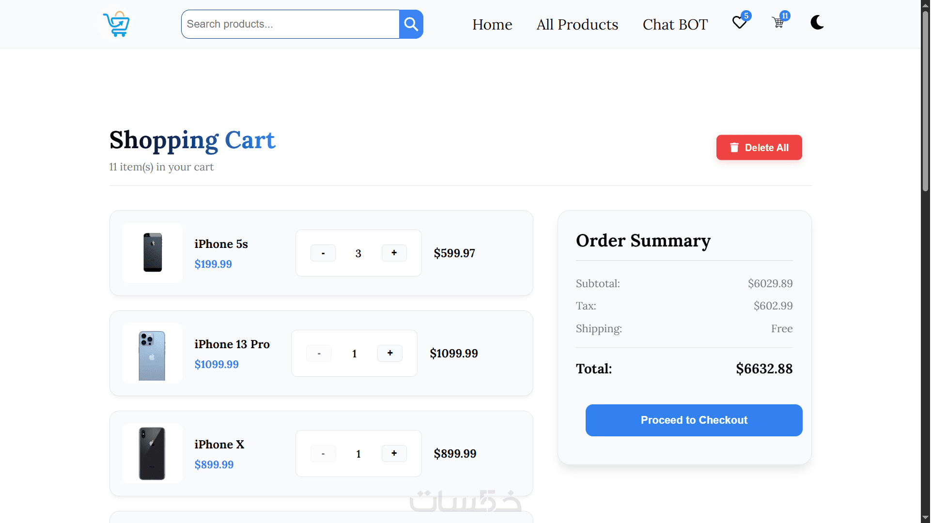The image size is (932, 523).
Task: Increase iPhone 5s quantity with plus
Action: click(x=394, y=253)
